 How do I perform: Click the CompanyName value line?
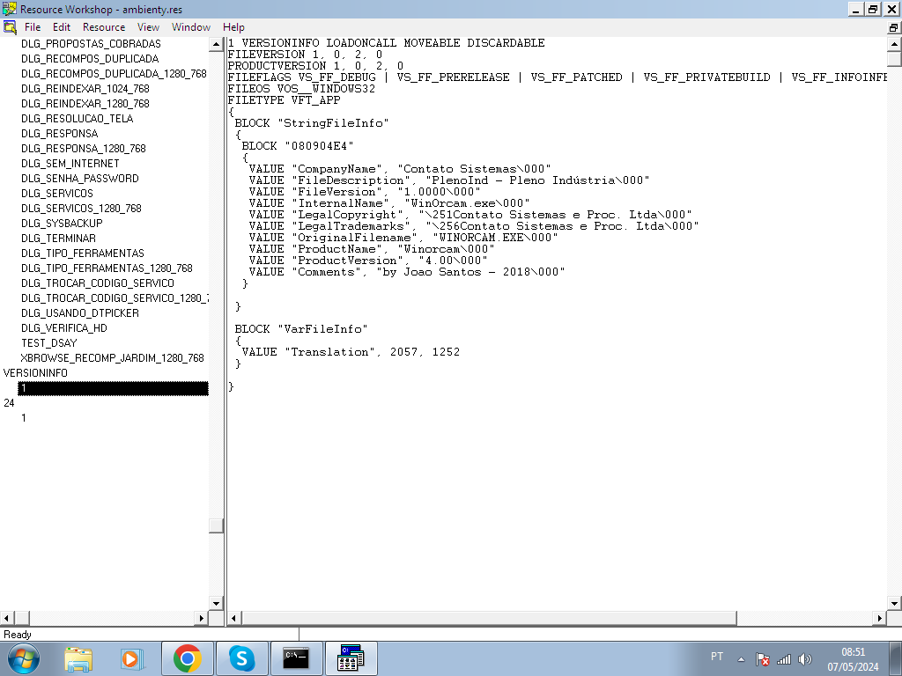(400, 169)
